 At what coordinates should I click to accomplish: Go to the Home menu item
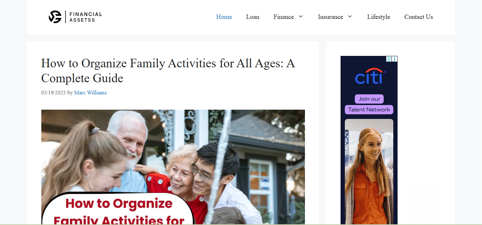[224, 17]
